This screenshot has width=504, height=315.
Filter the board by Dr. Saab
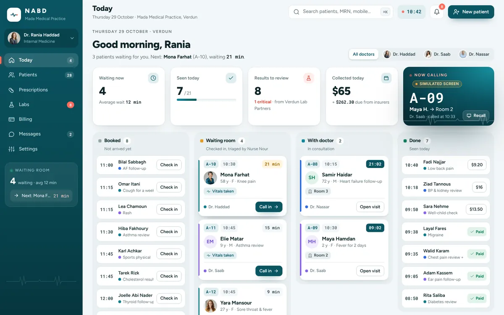(x=438, y=54)
